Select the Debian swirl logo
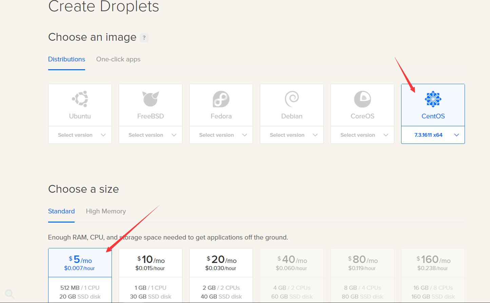Screen dimensions: 490x303 tap(292, 99)
